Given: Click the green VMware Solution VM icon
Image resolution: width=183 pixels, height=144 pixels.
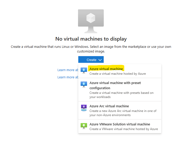Looking at the screenshot, I should pos(84,126).
